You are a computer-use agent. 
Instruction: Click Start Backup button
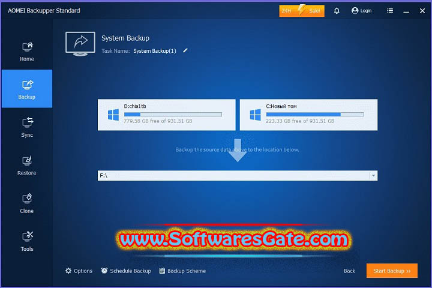392,271
